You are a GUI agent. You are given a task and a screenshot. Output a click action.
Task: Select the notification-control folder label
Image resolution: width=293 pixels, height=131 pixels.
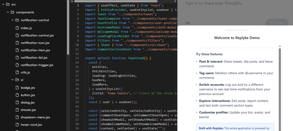[x=35, y=20]
